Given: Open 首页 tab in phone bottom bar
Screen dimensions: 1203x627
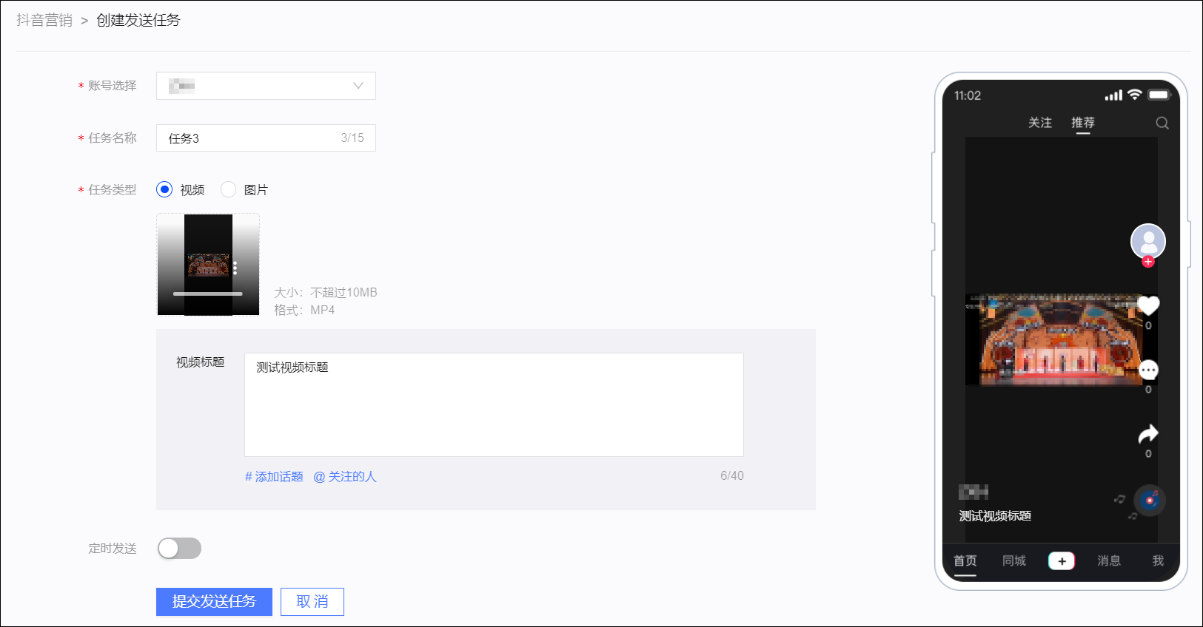Looking at the screenshot, I should [965, 561].
